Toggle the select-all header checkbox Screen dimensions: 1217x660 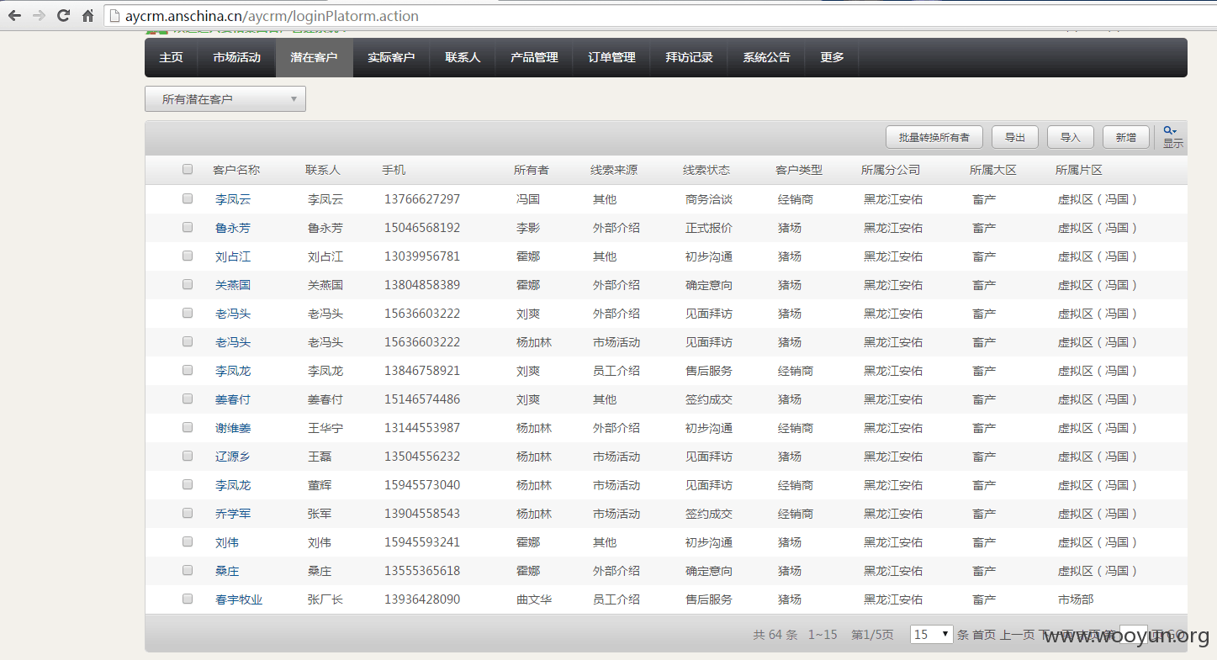pyautogui.click(x=188, y=169)
